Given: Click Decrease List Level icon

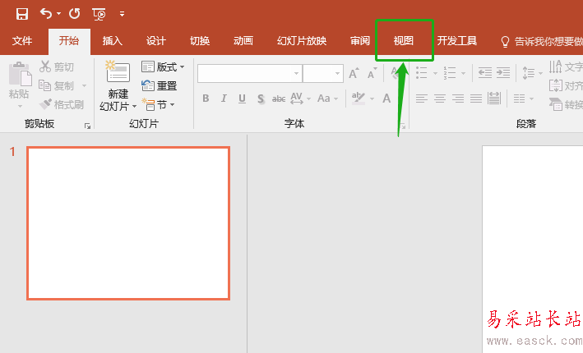Looking at the screenshot, I should (x=485, y=73).
